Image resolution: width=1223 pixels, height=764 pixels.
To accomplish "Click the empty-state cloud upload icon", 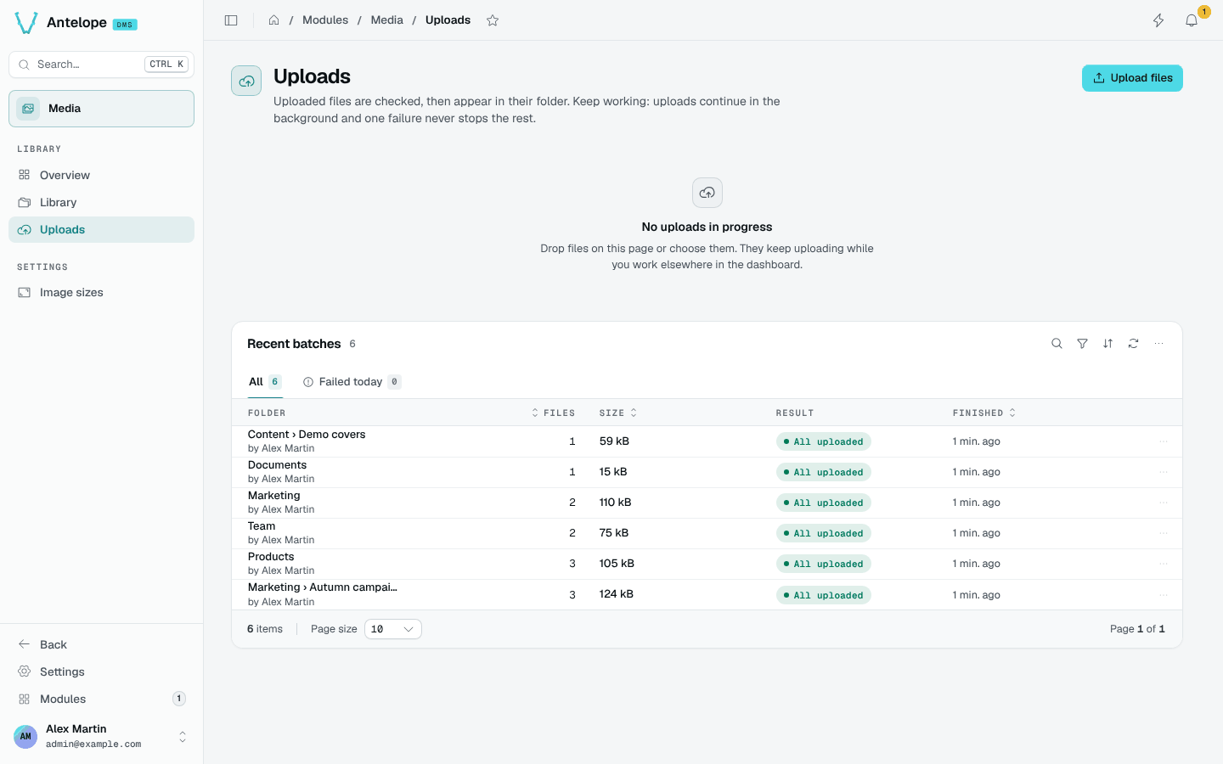I will pos(707,193).
